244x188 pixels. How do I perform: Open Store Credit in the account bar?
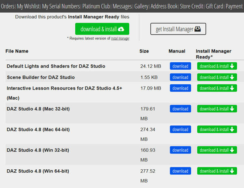192,7
